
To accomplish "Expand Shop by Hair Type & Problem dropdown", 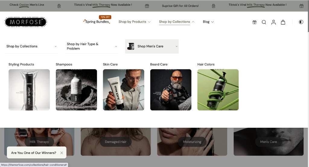I will [x=92, y=46].
